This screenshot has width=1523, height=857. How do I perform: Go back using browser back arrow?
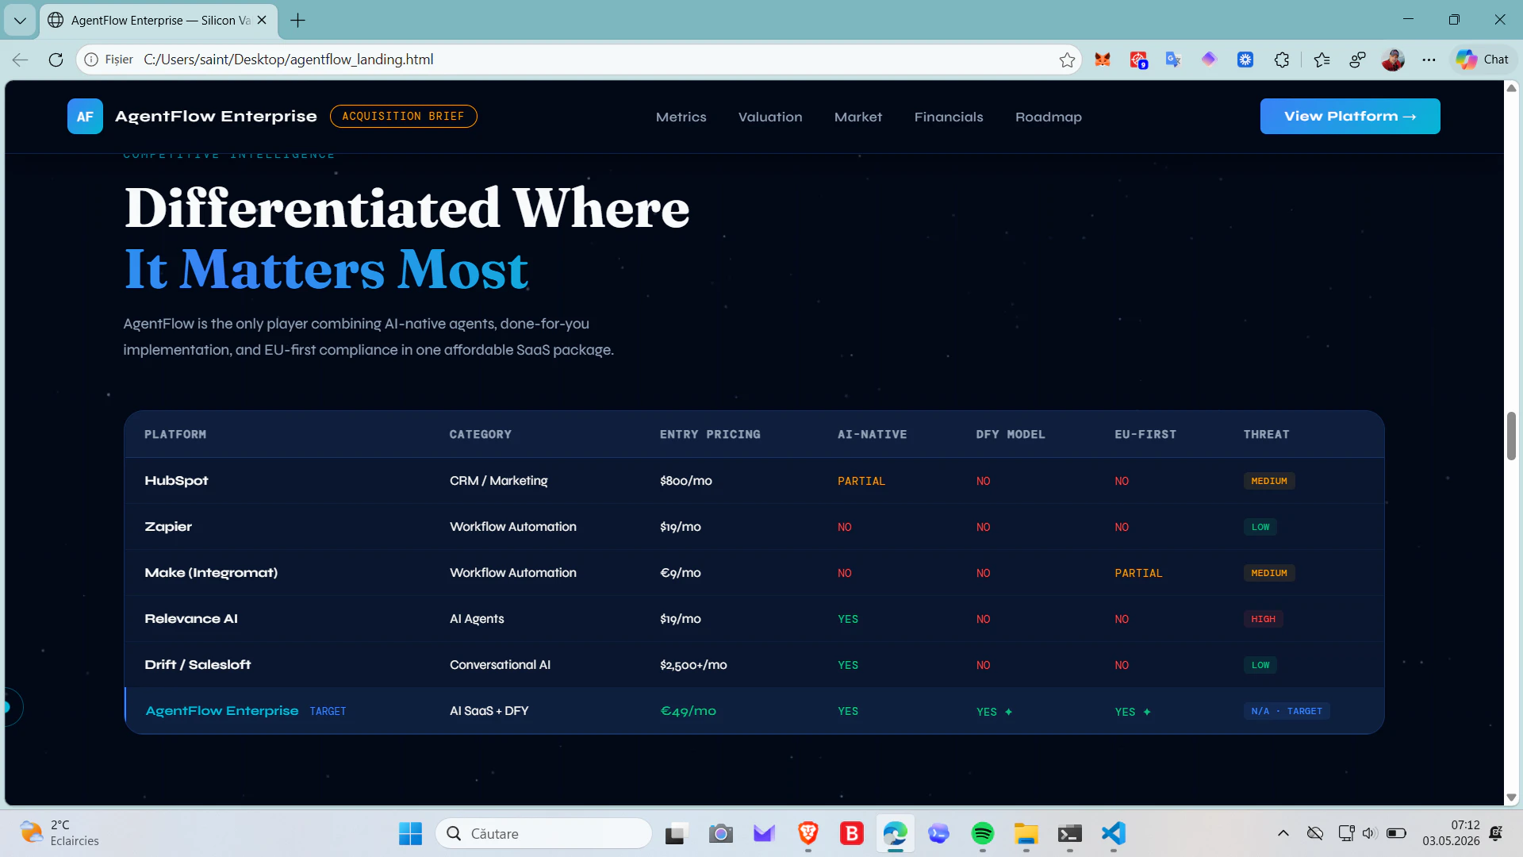point(21,60)
